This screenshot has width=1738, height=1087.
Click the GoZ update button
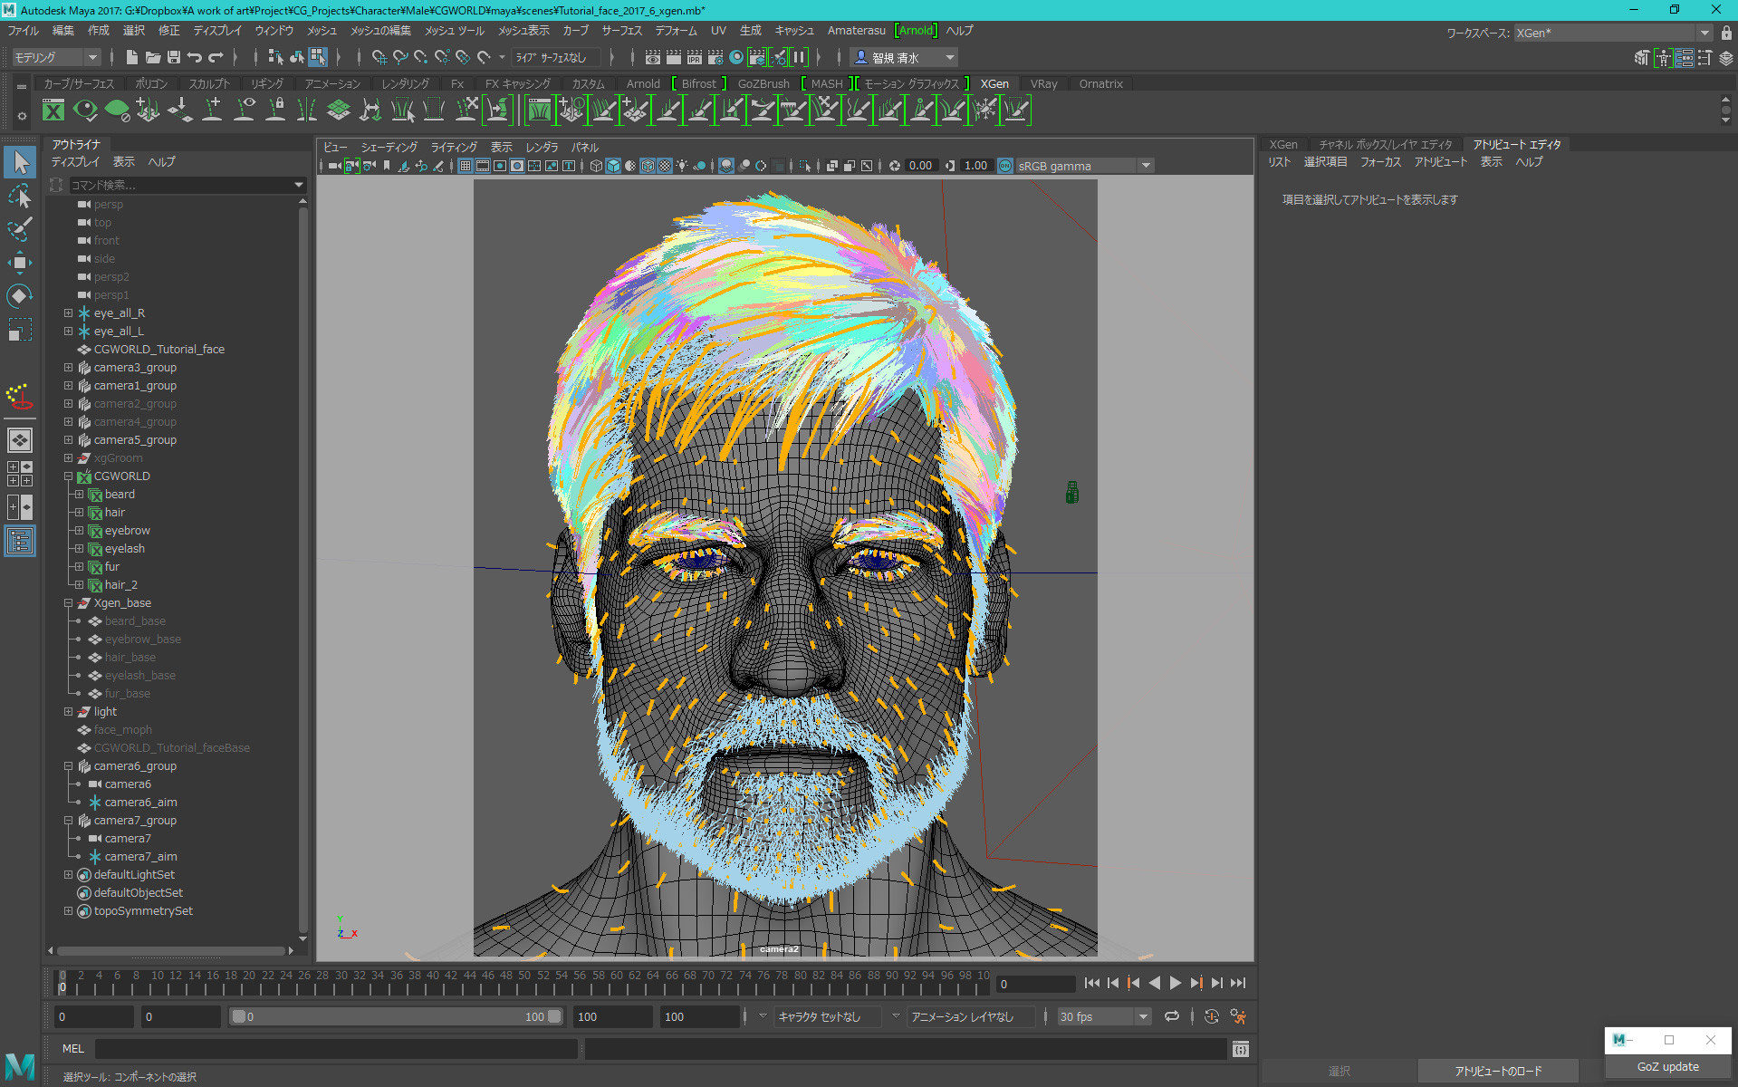point(1667,1067)
